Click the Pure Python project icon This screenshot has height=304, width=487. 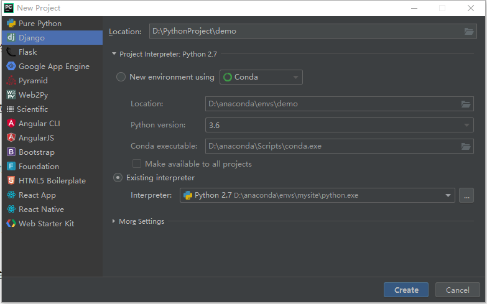(11, 23)
